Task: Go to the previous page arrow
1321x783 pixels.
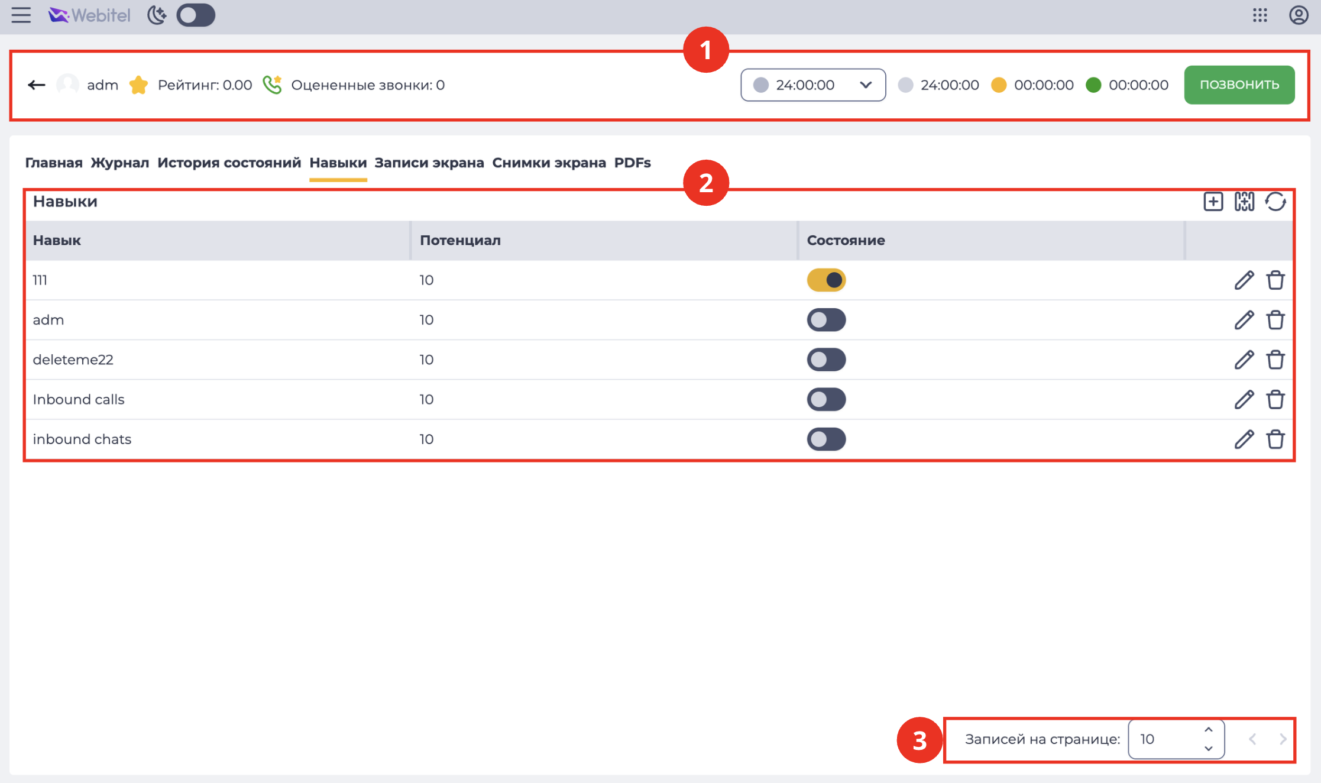Action: tap(1252, 739)
